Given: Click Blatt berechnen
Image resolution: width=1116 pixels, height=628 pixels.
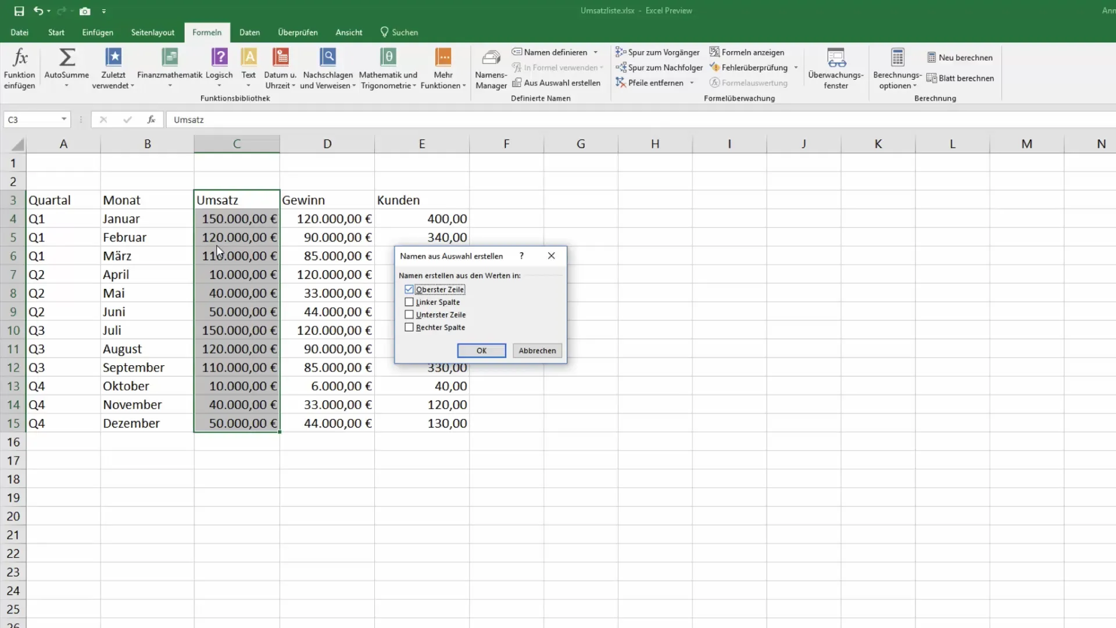Looking at the screenshot, I should pos(960,78).
